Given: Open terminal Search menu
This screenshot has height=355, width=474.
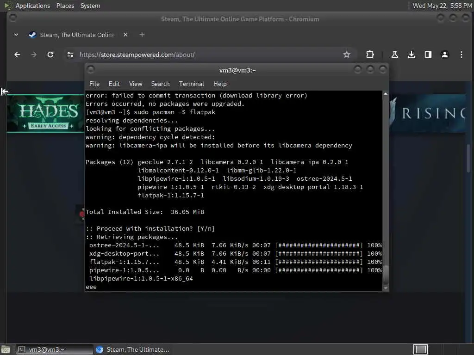Looking at the screenshot, I should click(x=160, y=84).
